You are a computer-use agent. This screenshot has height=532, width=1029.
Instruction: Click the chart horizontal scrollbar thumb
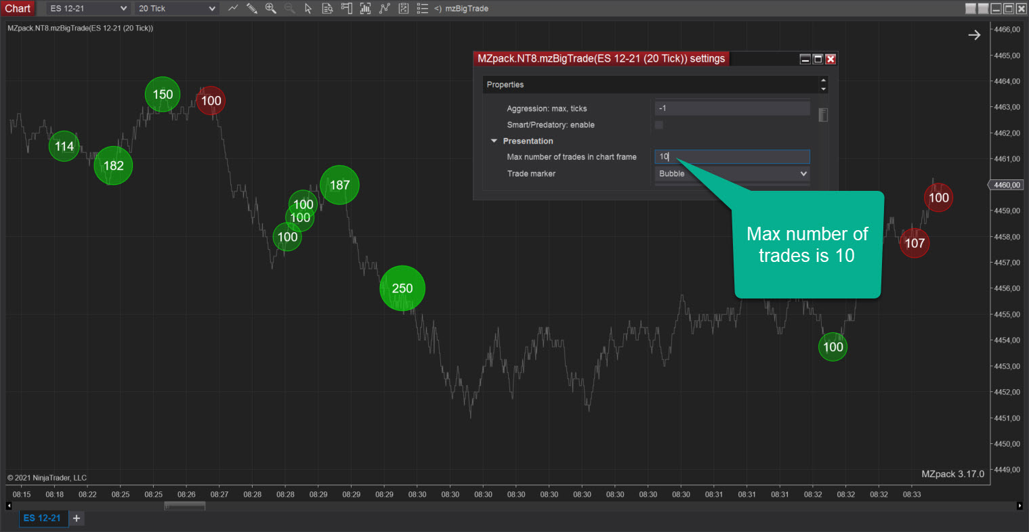[x=184, y=506]
